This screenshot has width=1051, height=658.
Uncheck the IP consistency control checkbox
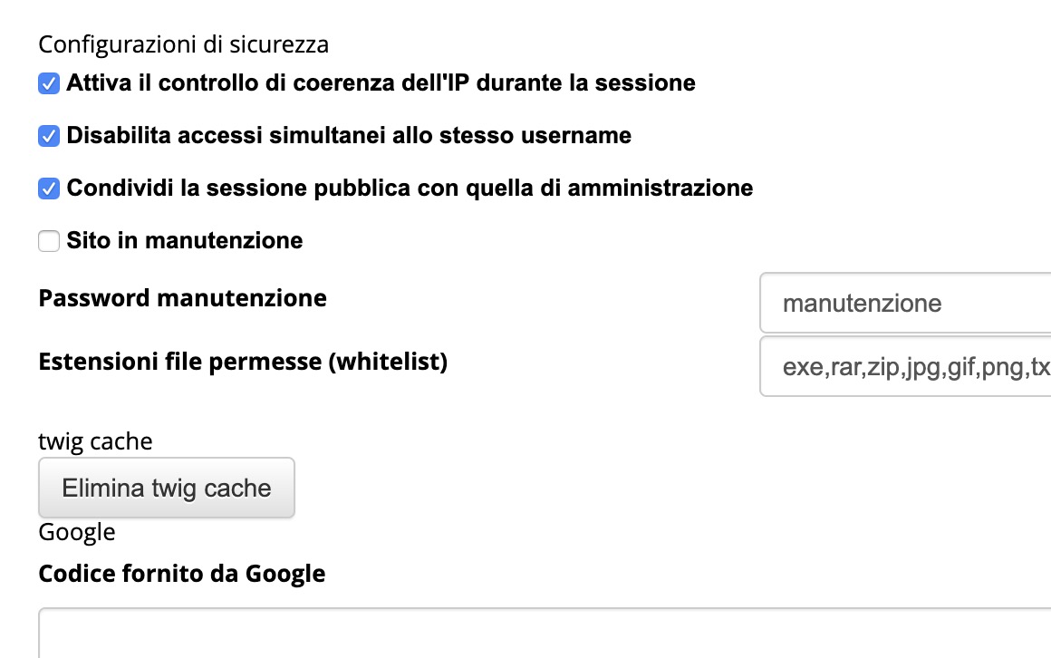(49, 84)
